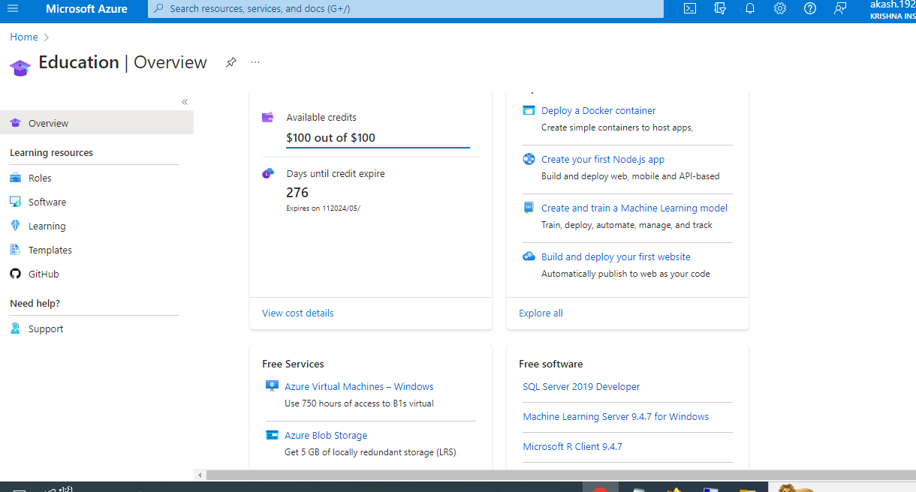This screenshot has height=492, width=916.
Task: Click the red circular taskbar icon
Action: click(x=599, y=489)
